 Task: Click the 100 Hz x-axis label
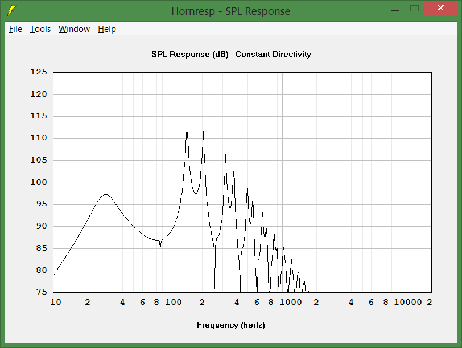[x=173, y=302]
